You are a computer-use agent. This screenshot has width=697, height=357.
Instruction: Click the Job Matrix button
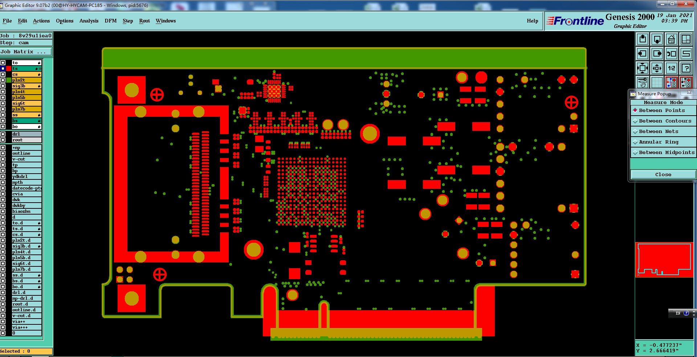click(26, 52)
